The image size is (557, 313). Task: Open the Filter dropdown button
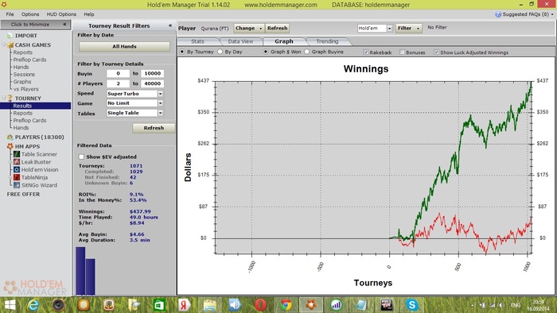(408, 28)
